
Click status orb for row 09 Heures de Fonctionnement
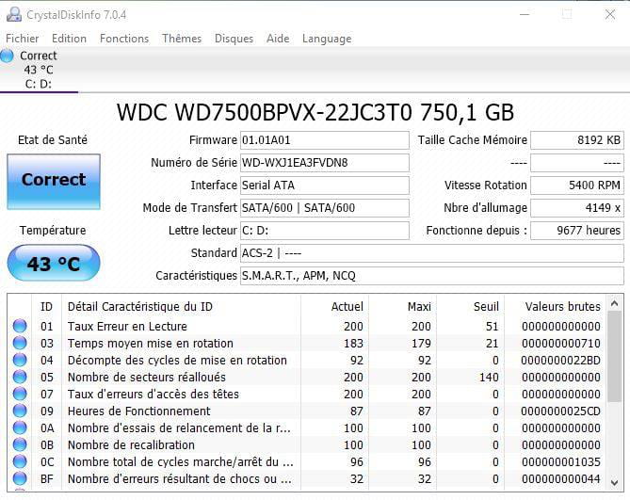[20, 411]
